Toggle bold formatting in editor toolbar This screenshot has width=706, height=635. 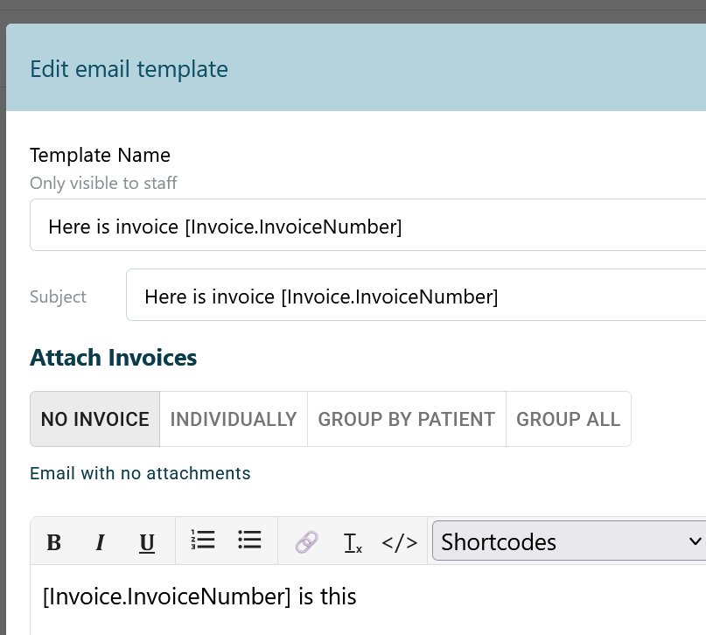54,541
